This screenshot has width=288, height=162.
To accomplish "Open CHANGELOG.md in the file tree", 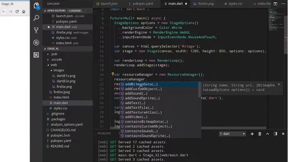I will [x=63, y=130].
